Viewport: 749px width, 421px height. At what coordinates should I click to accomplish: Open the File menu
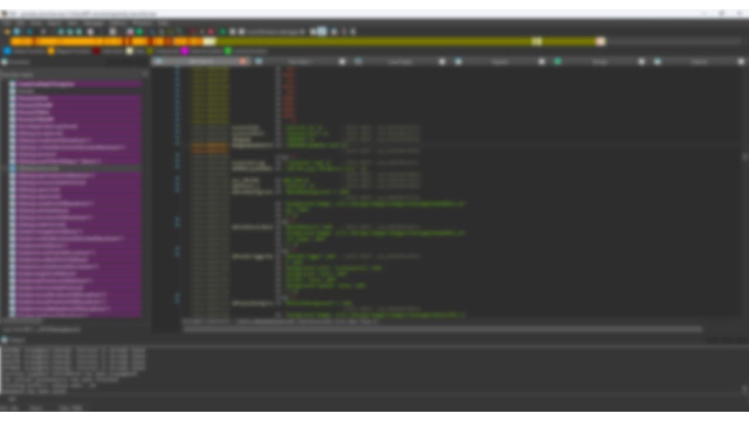(6, 23)
